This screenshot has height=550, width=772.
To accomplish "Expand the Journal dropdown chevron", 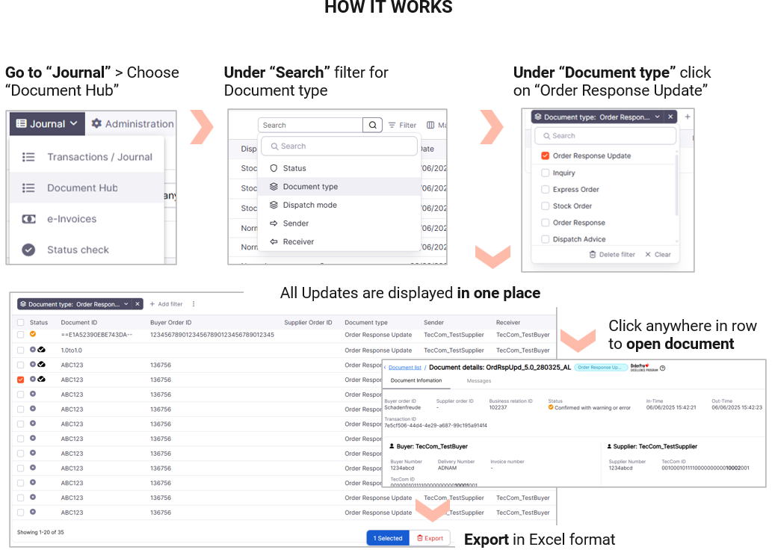I will pyautogui.click(x=73, y=123).
